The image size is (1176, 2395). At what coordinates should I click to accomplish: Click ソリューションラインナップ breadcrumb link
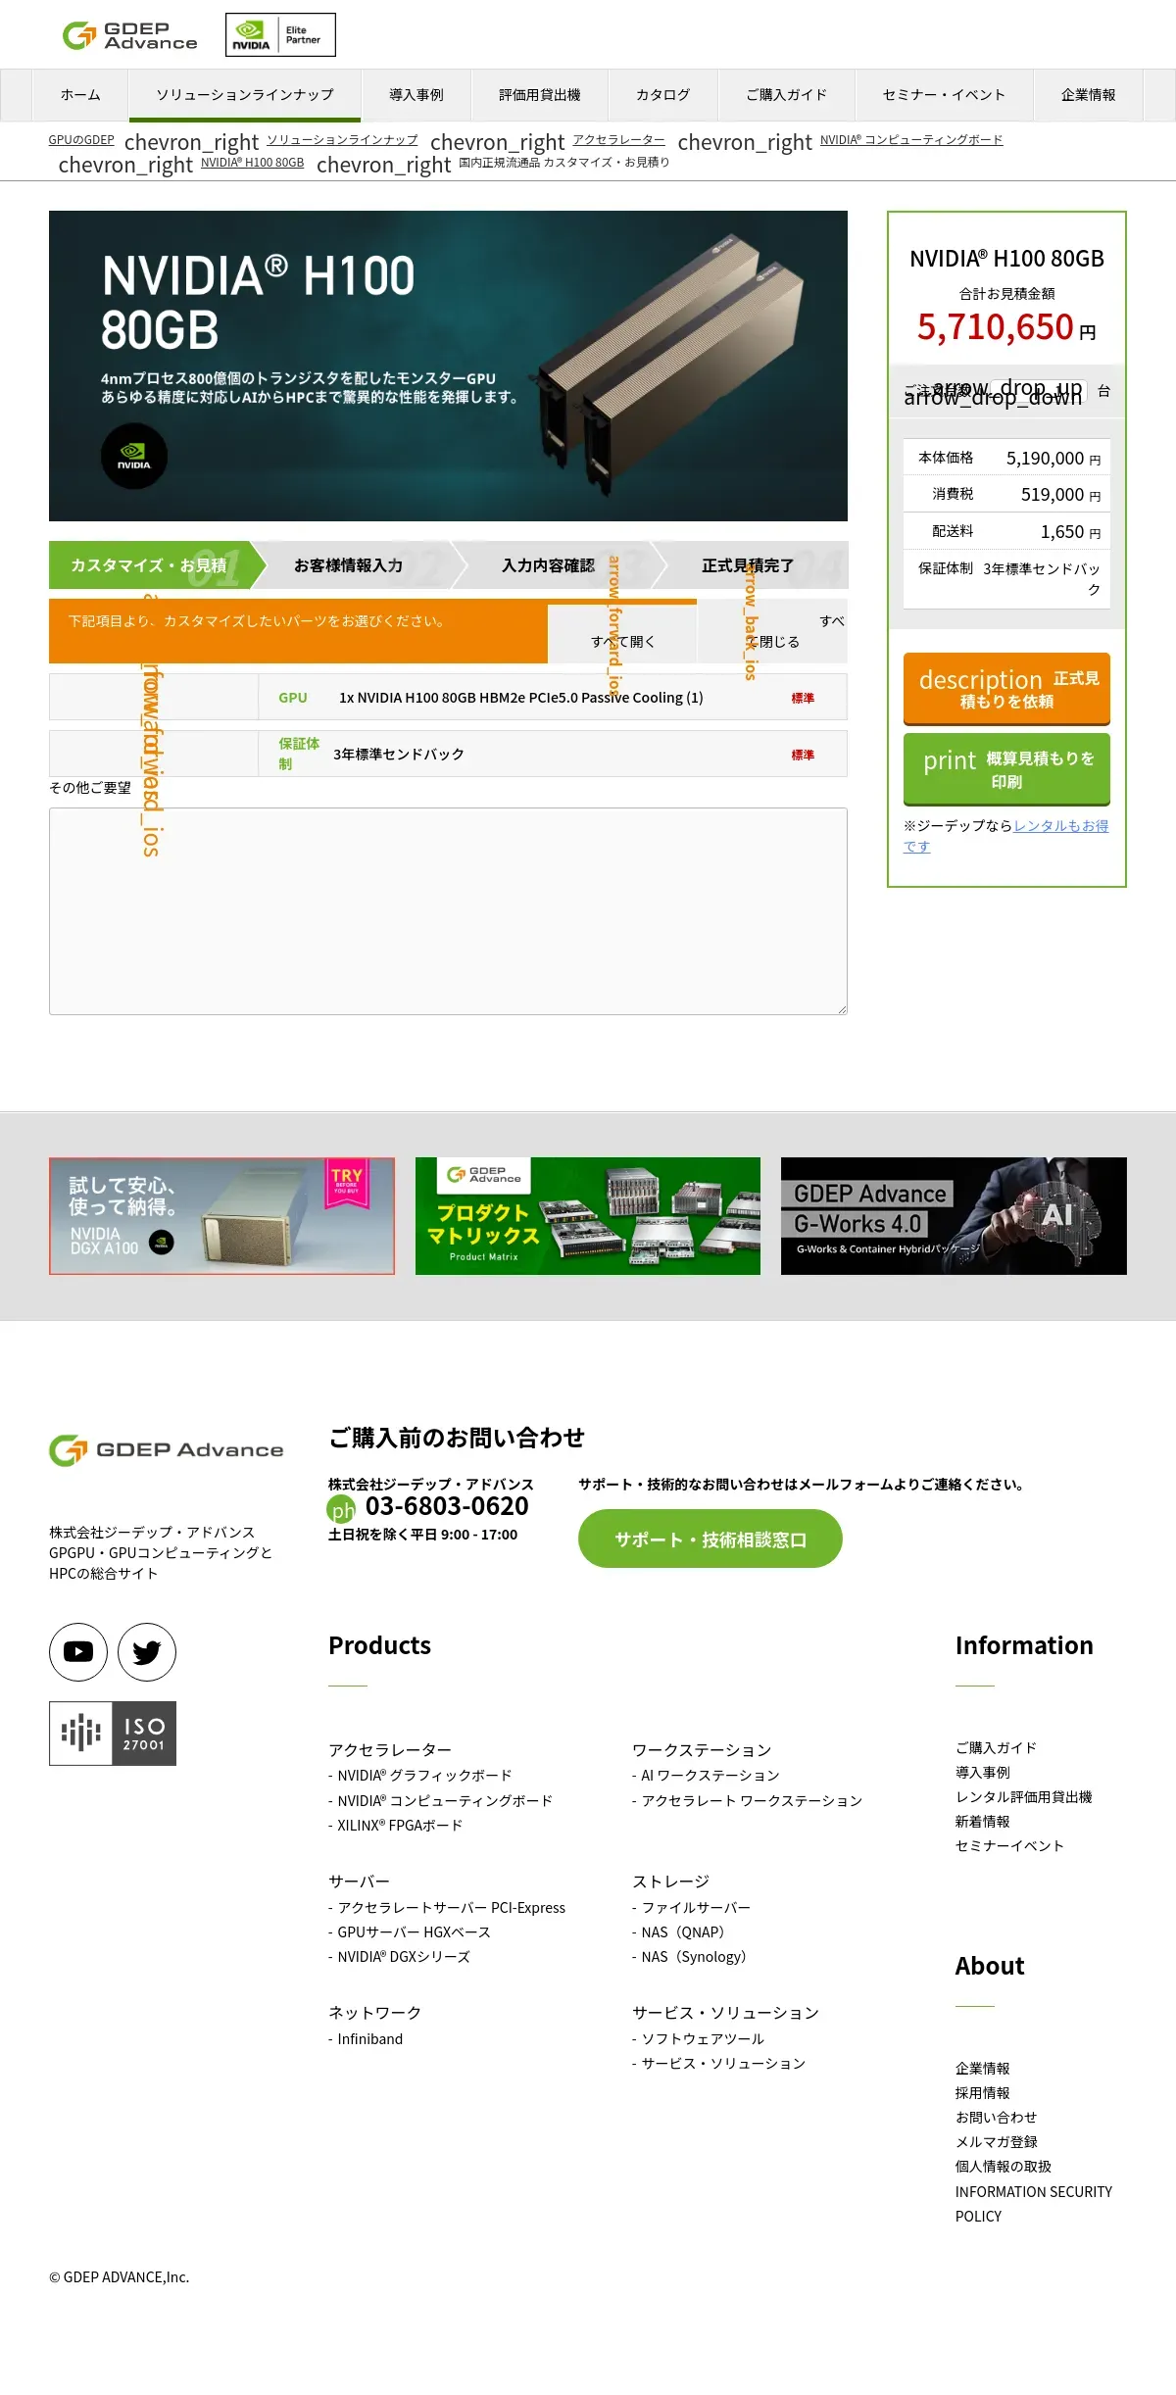coord(342,139)
